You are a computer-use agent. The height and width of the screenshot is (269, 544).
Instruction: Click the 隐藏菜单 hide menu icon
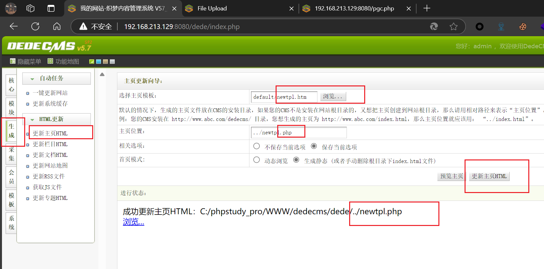click(x=13, y=61)
